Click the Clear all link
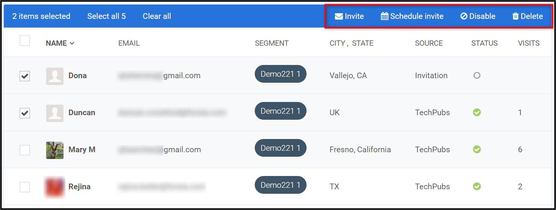This screenshot has width=556, height=210. [157, 16]
